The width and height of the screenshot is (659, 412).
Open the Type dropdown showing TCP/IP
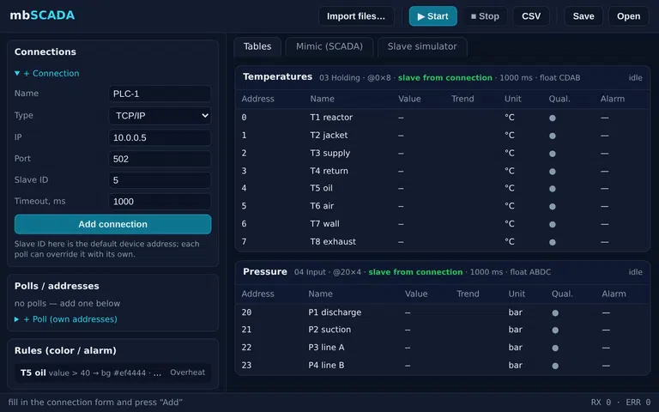click(160, 116)
